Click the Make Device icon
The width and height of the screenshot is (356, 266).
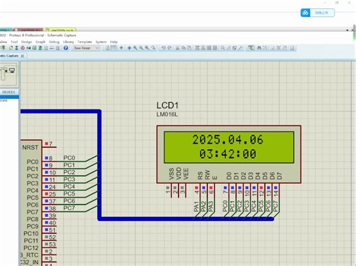coord(229,48)
